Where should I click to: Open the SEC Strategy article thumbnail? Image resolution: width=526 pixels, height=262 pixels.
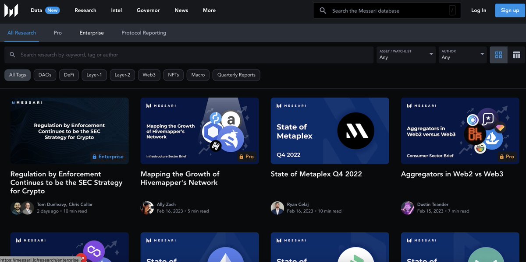70,131
